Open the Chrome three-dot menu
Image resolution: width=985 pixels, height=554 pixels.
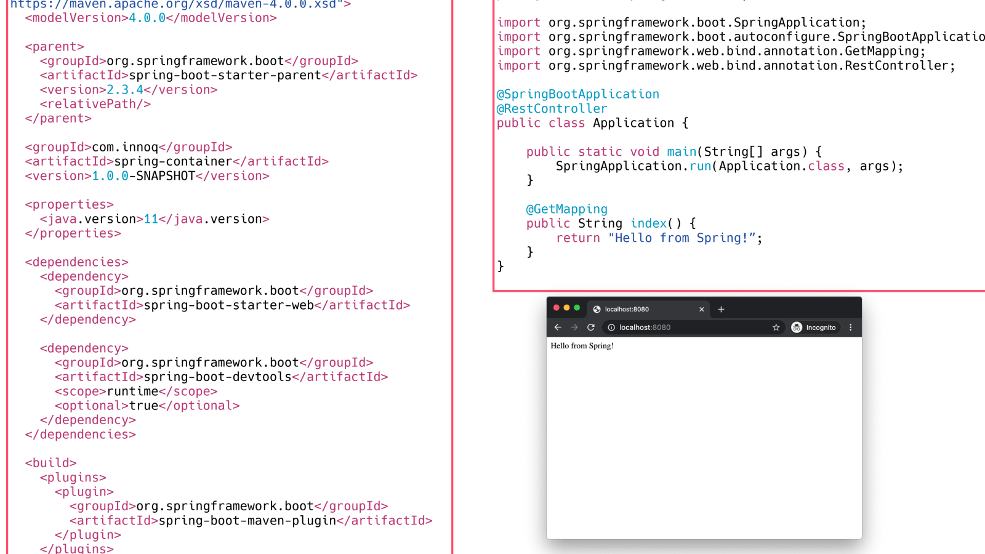click(x=851, y=327)
